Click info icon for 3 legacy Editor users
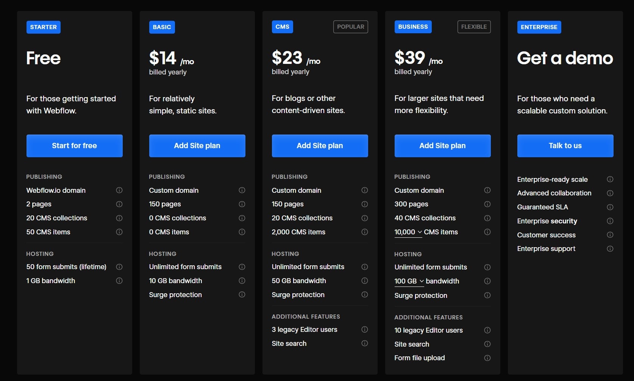Image resolution: width=634 pixels, height=381 pixels. point(365,329)
